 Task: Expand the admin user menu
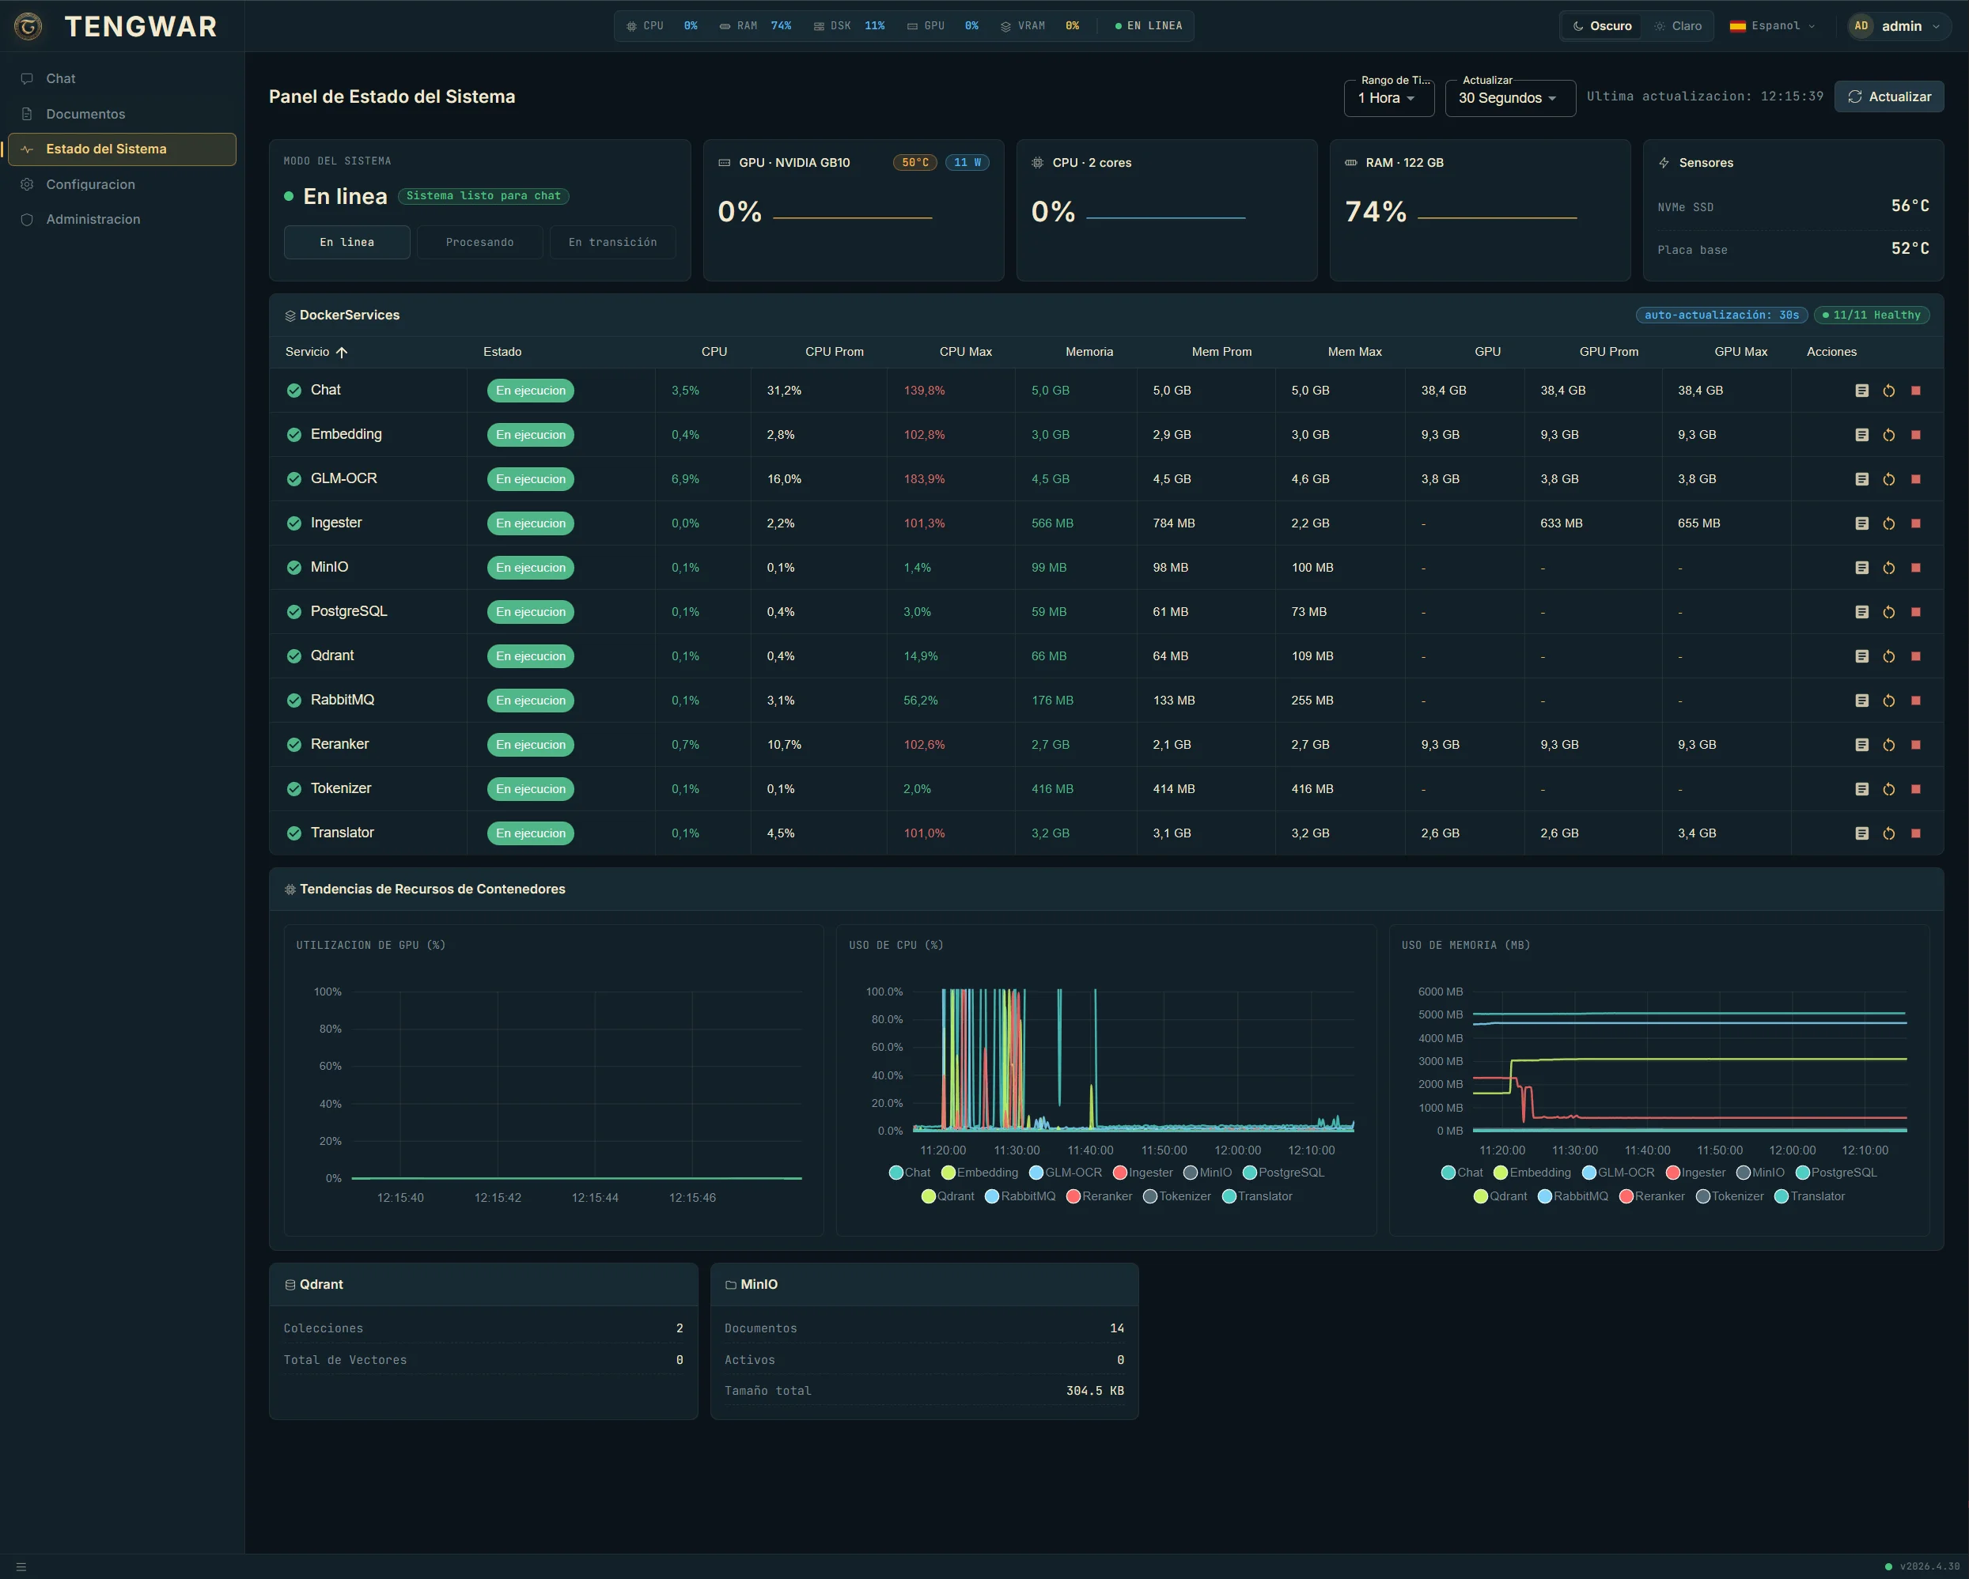pyautogui.click(x=1899, y=25)
